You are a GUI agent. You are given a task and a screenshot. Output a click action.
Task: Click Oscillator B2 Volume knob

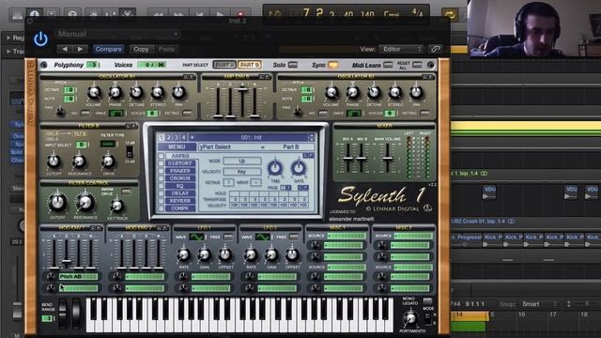(x=331, y=92)
